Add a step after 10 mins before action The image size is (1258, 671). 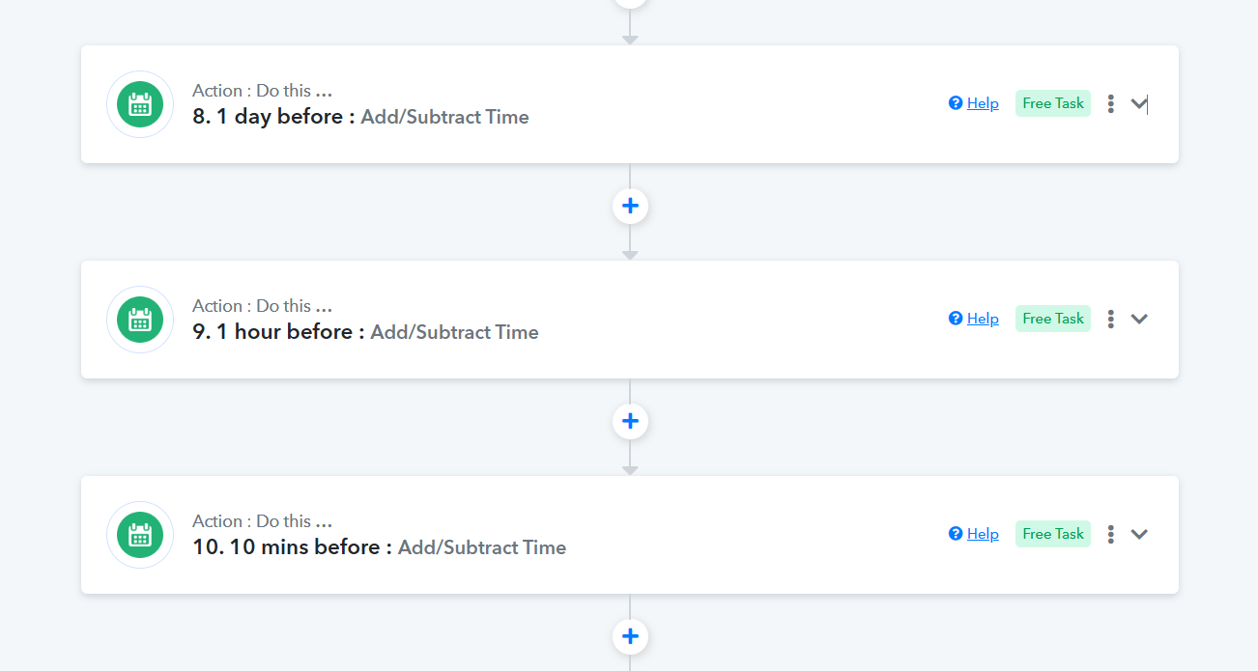(630, 636)
